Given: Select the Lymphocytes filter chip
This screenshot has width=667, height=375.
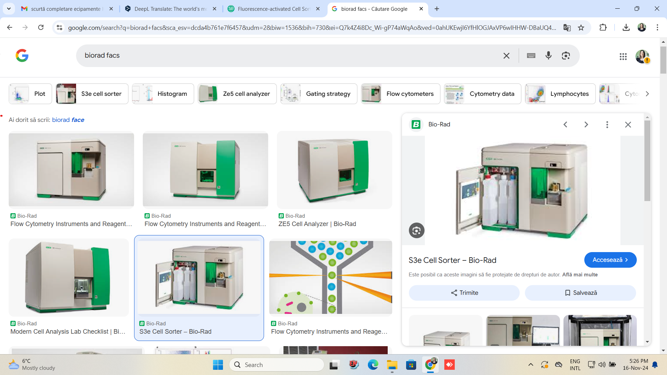Looking at the screenshot, I should [560, 94].
